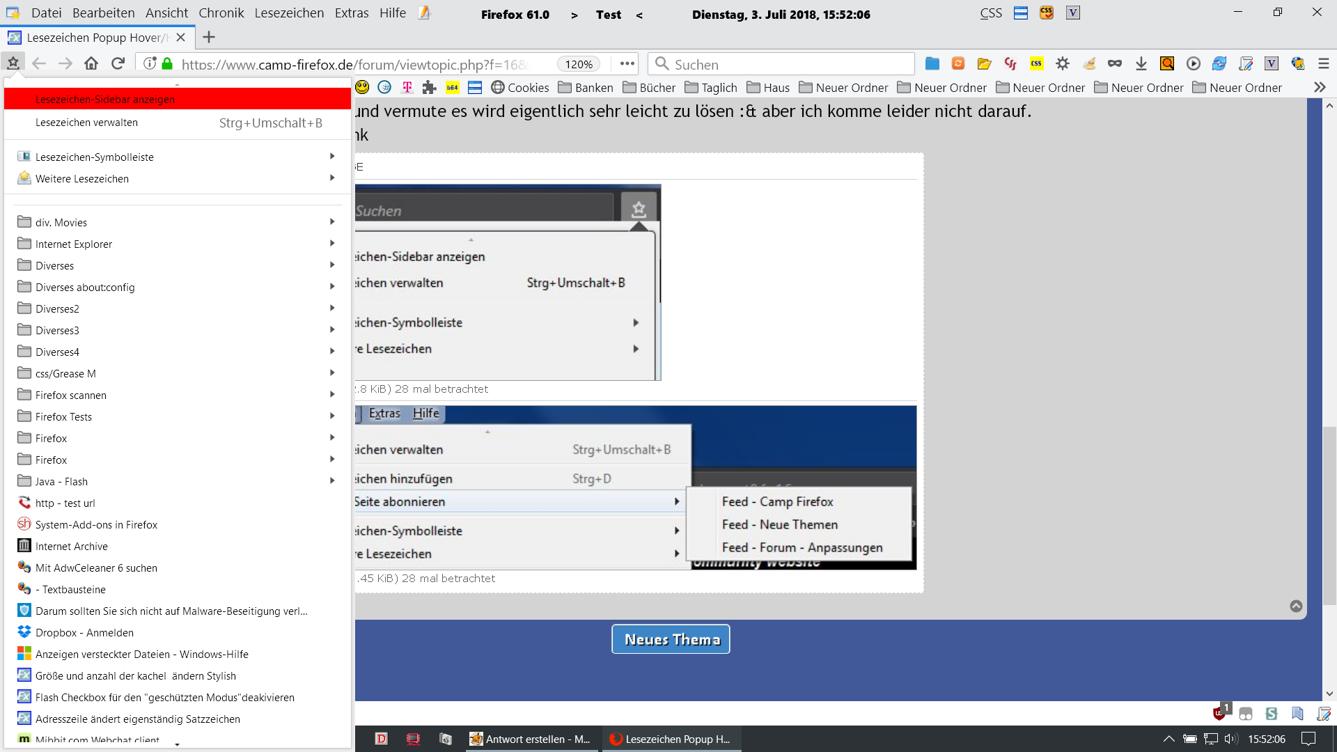Click the gear settings toolbar icon
Viewport: 1337px width, 752px height.
(1062, 63)
